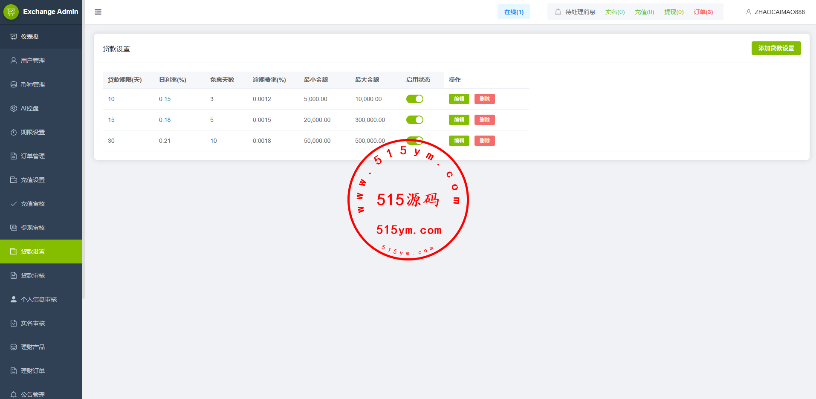Delete the 15-day loan setting row

pyautogui.click(x=484, y=120)
